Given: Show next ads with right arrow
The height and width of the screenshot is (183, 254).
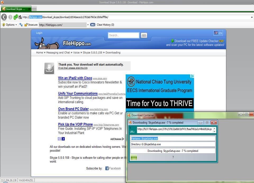Looking at the screenshot, I should tap(63, 139).
